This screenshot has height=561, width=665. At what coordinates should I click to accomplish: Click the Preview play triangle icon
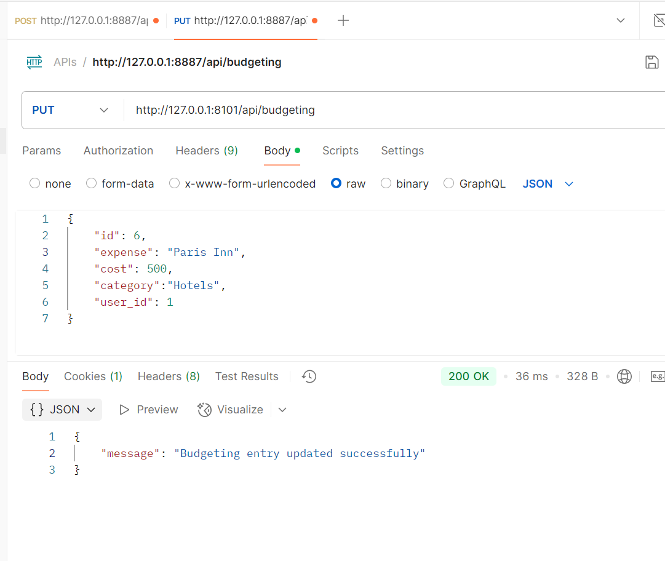124,410
